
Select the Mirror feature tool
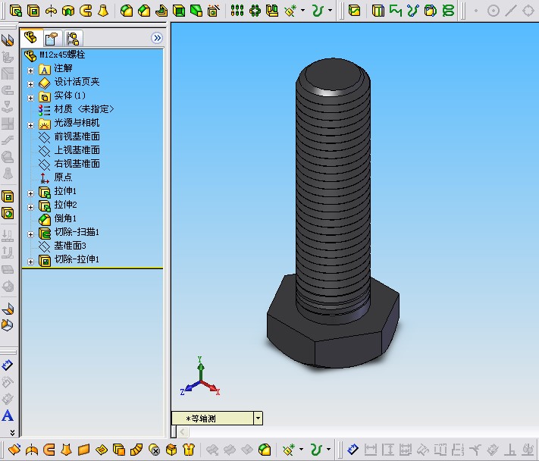272,11
